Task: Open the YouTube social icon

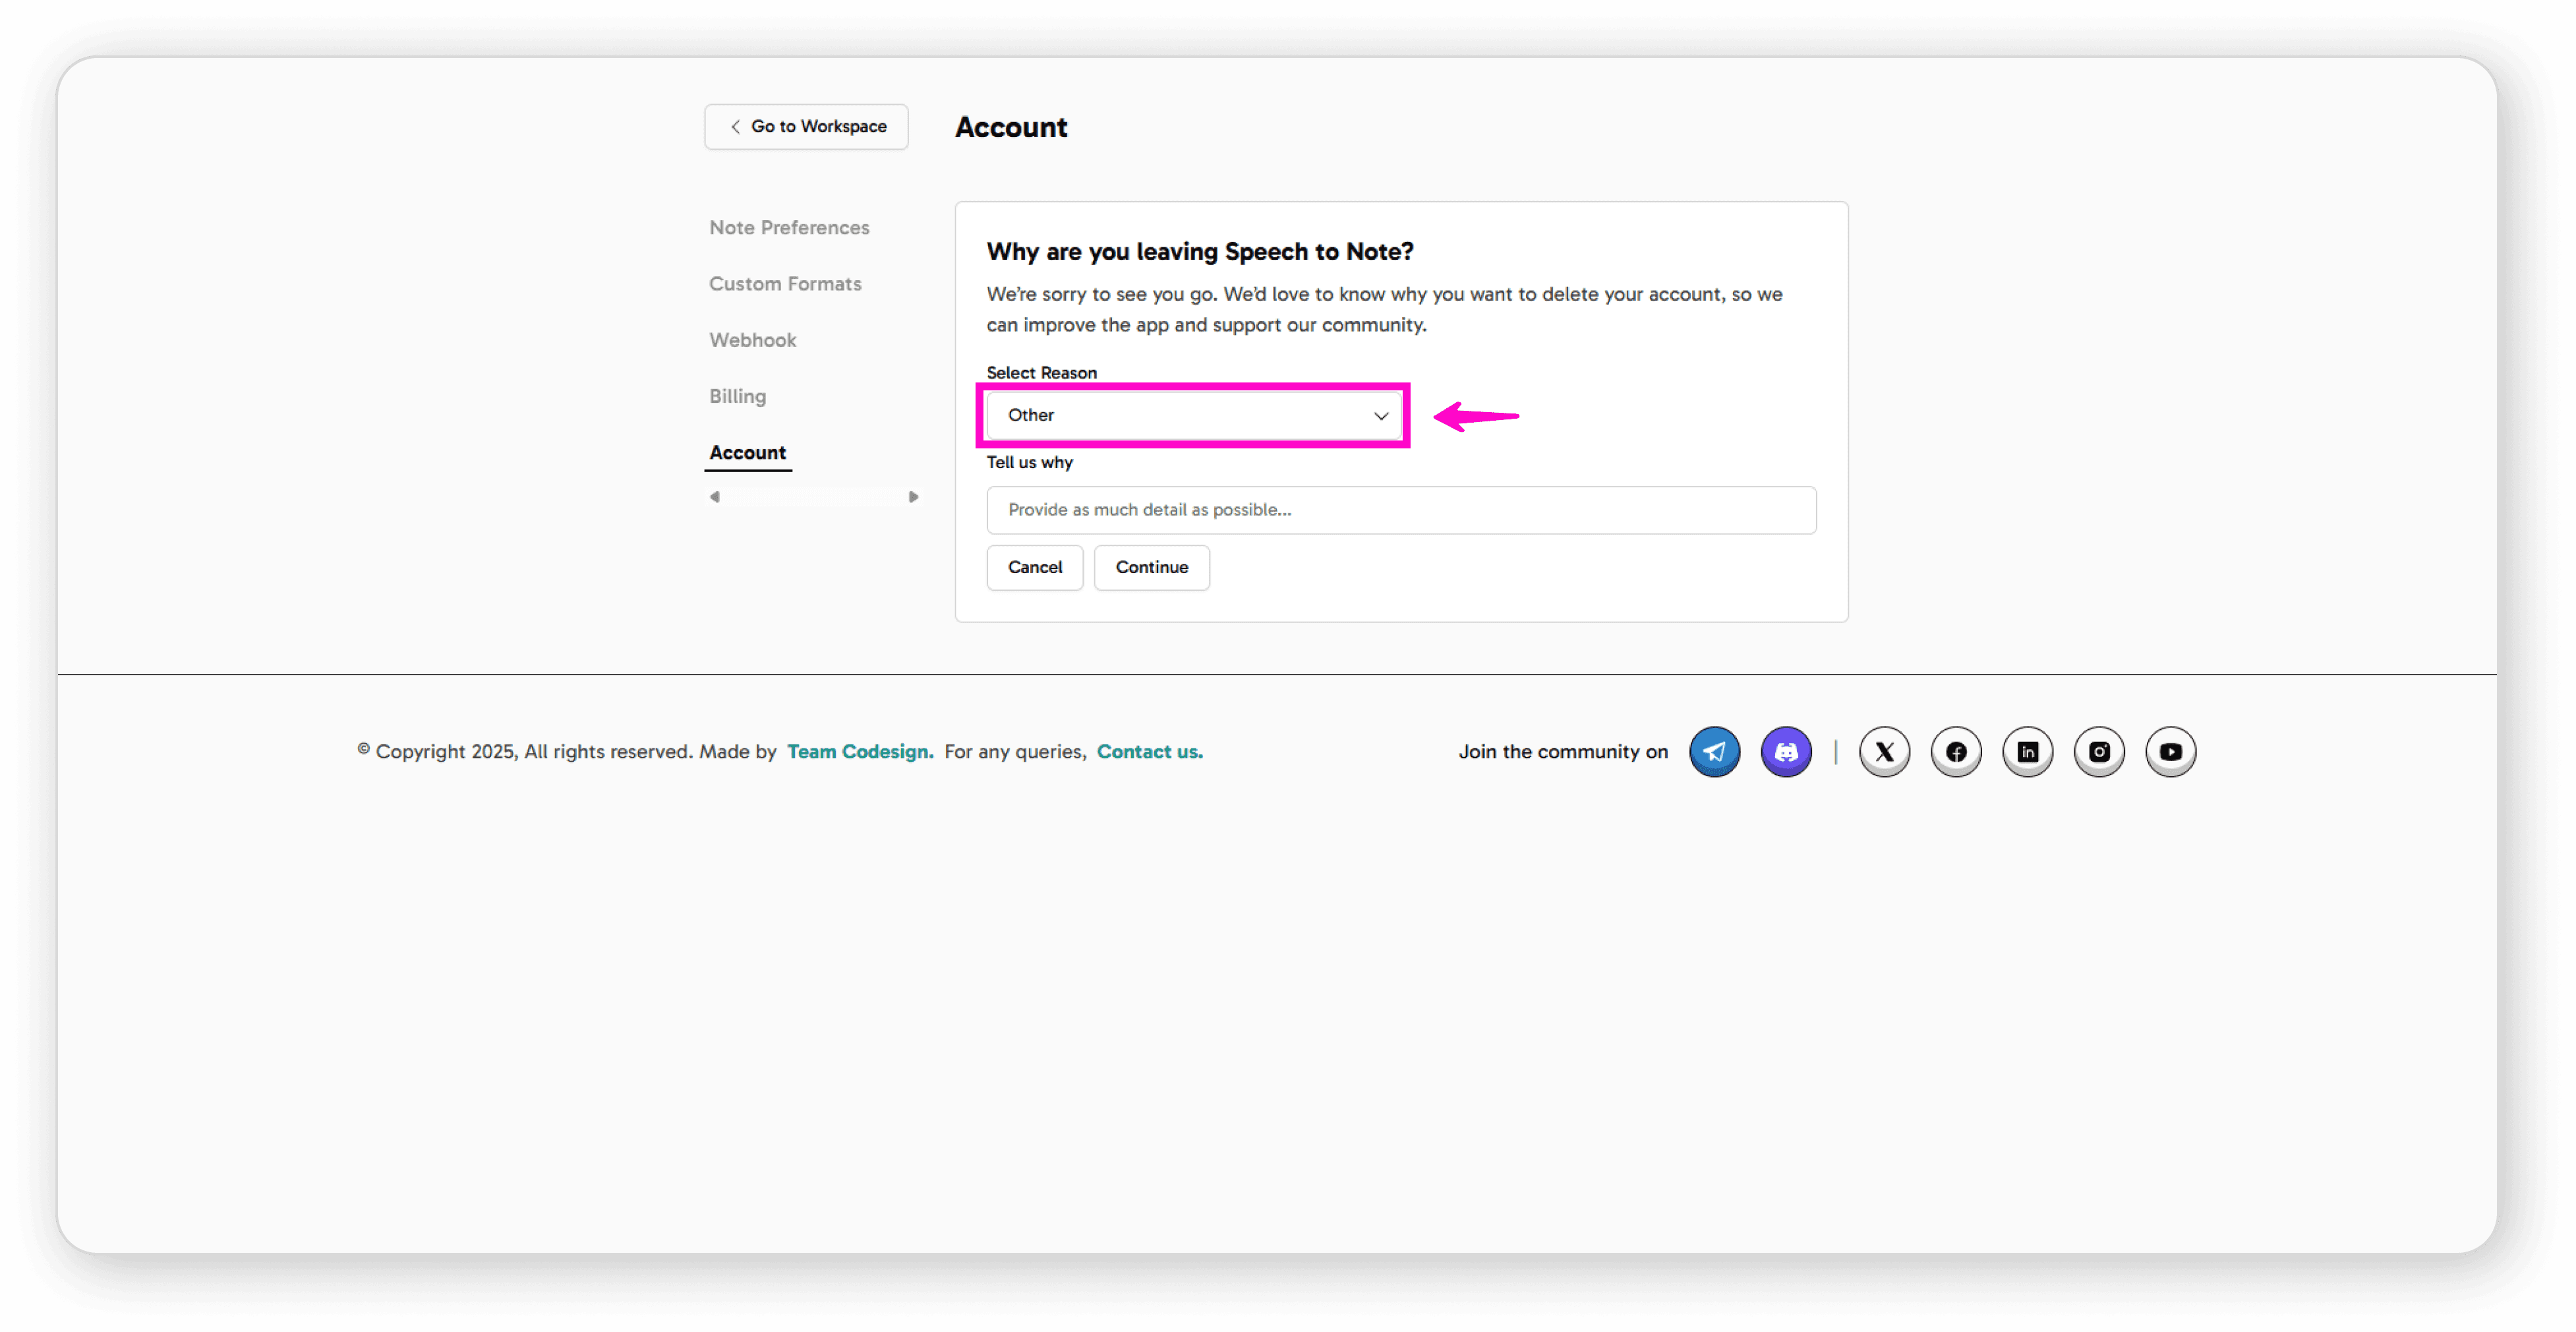Action: [2170, 751]
